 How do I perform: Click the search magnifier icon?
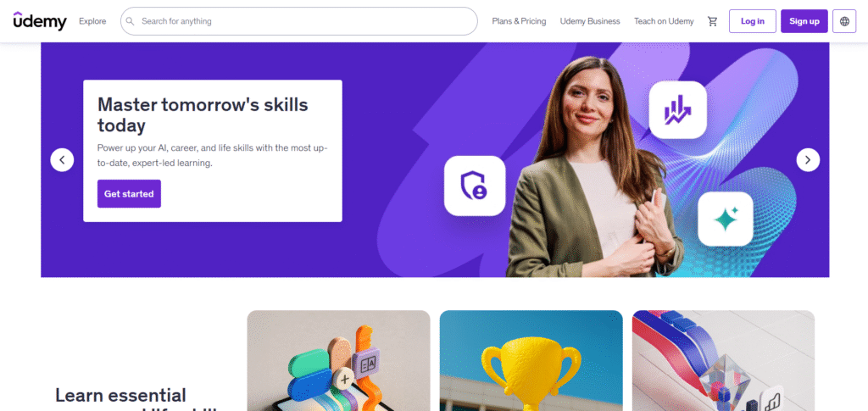click(130, 21)
